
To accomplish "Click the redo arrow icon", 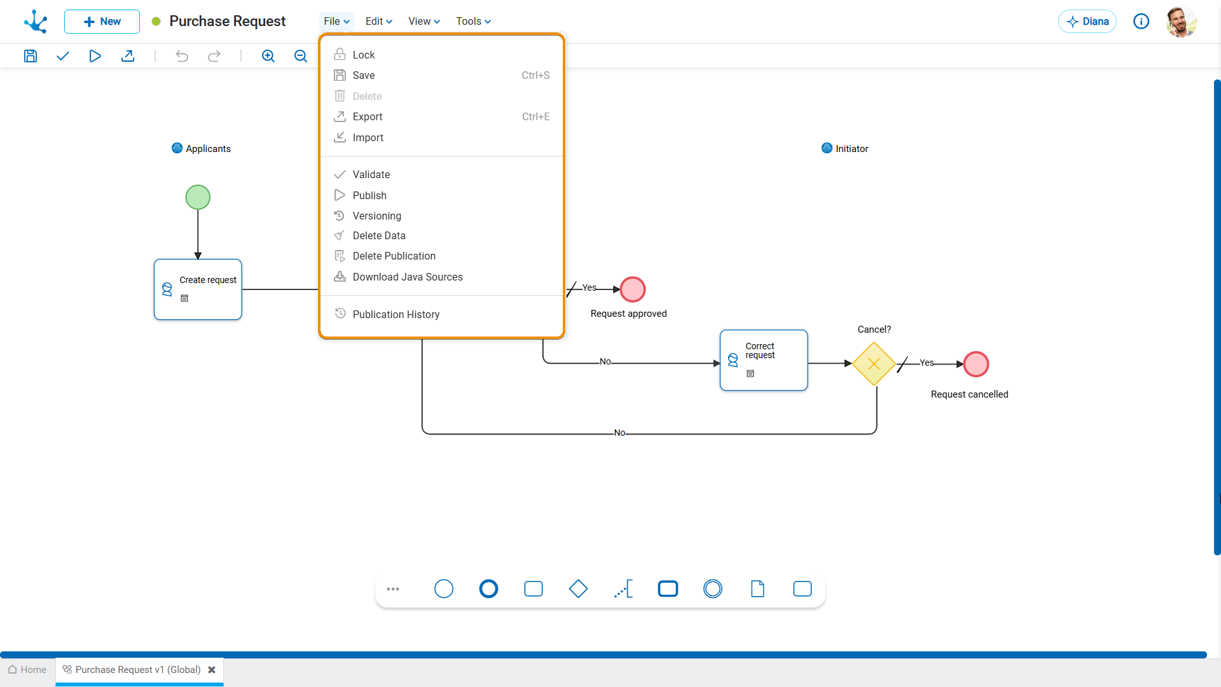I will tap(214, 56).
